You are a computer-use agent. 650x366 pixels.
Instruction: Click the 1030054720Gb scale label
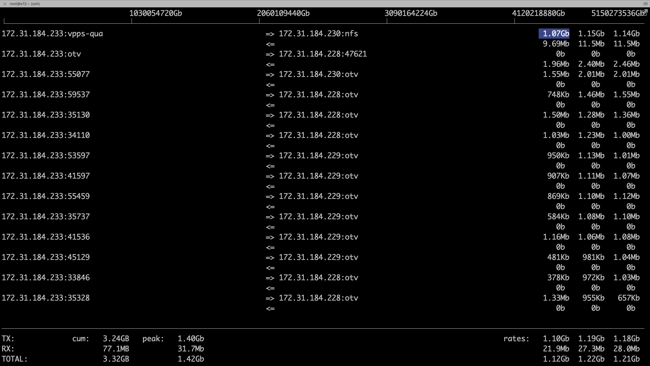click(156, 13)
